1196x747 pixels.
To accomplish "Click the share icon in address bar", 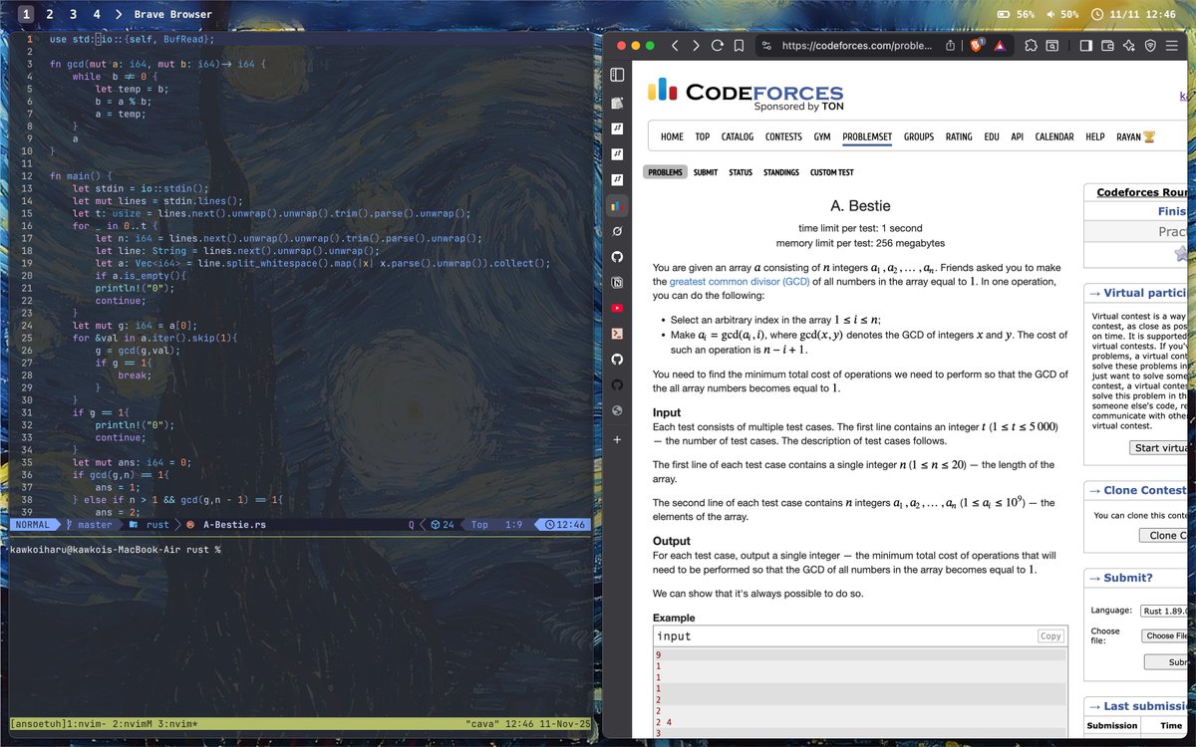I will pos(951,46).
